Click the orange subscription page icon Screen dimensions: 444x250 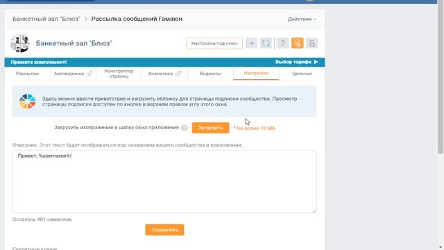(x=298, y=43)
